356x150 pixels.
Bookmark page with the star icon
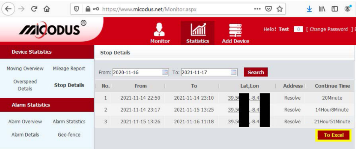tap(280, 9)
